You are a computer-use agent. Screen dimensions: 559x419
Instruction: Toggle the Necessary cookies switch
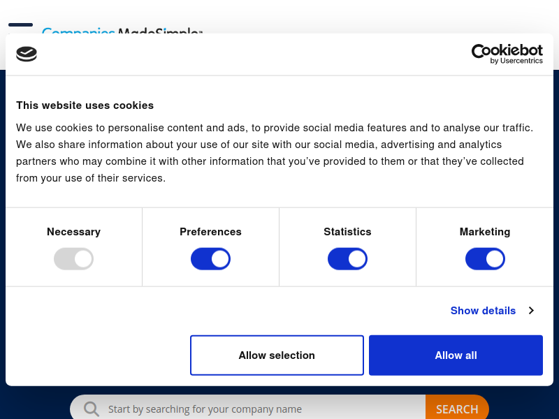[x=74, y=259]
